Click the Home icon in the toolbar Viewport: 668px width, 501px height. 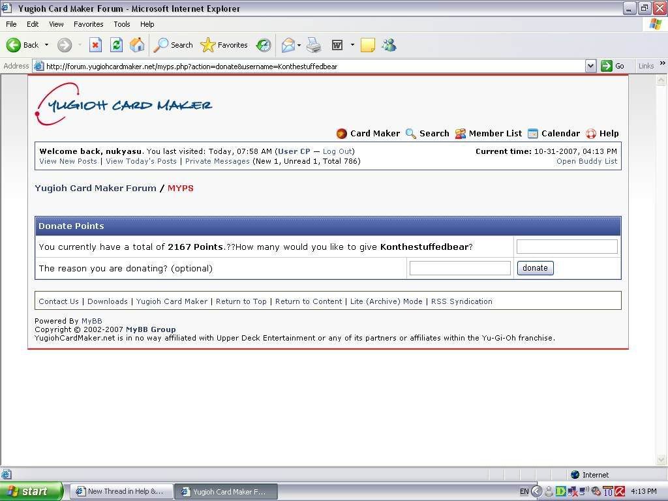click(137, 45)
